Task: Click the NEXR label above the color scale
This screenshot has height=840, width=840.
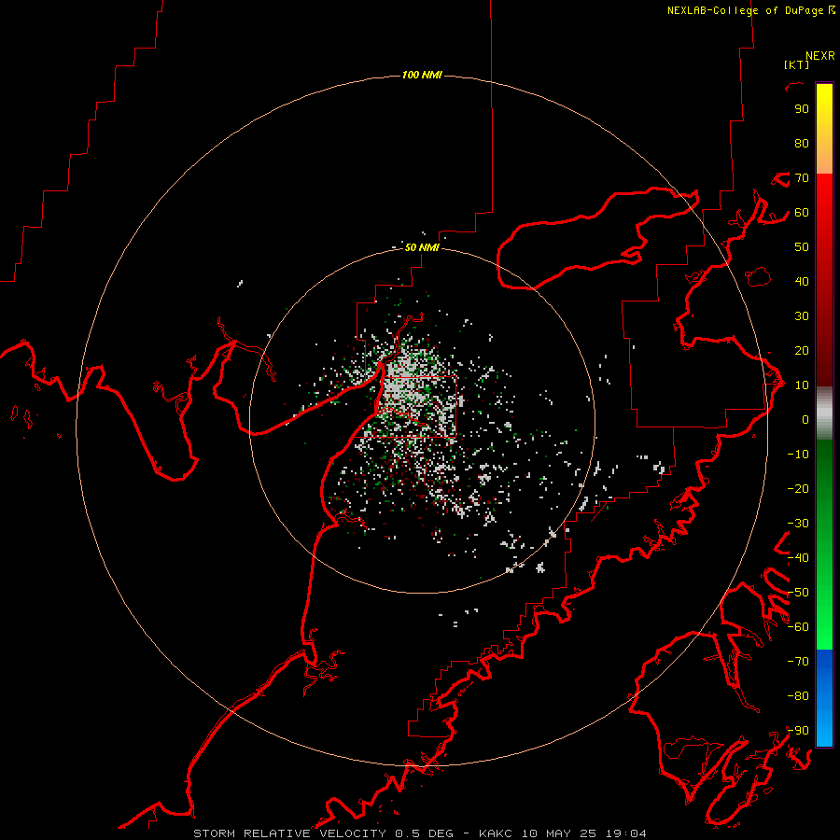Action: [x=820, y=56]
